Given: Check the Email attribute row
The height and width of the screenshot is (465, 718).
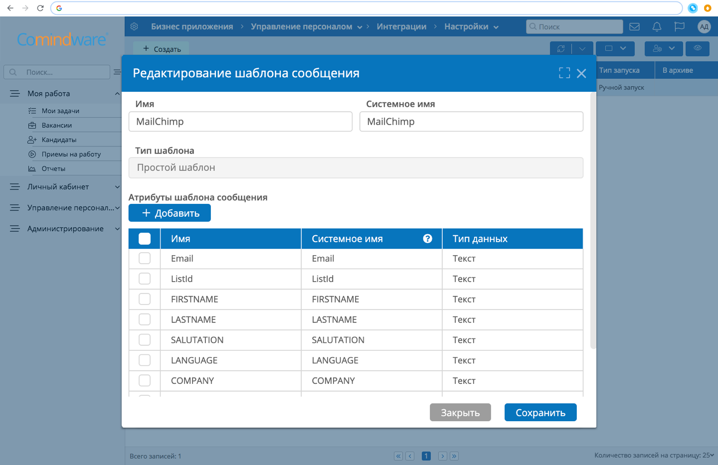Looking at the screenshot, I should pos(145,258).
